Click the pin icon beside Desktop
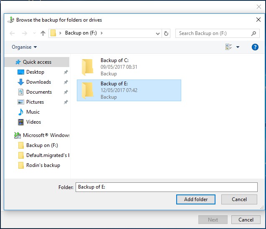The width and height of the screenshot is (266, 229). [66, 72]
